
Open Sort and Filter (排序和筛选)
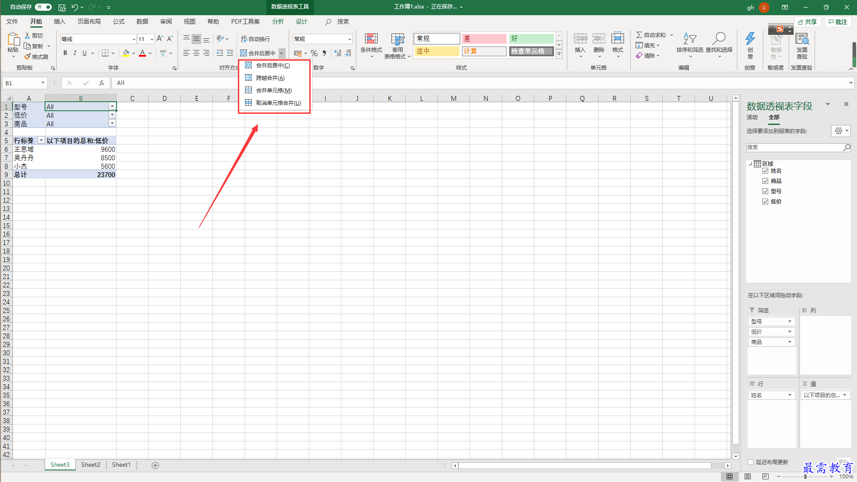[x=690, y=45]
